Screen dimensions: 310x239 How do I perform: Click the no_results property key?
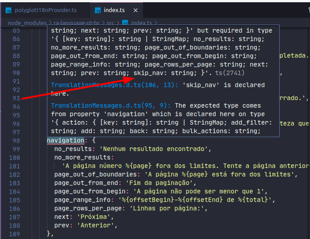click(73, 149)
